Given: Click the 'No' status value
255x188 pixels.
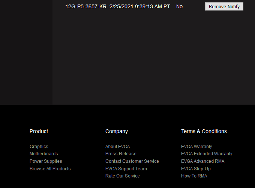Looking at the screenshot, I should [179, 6].
